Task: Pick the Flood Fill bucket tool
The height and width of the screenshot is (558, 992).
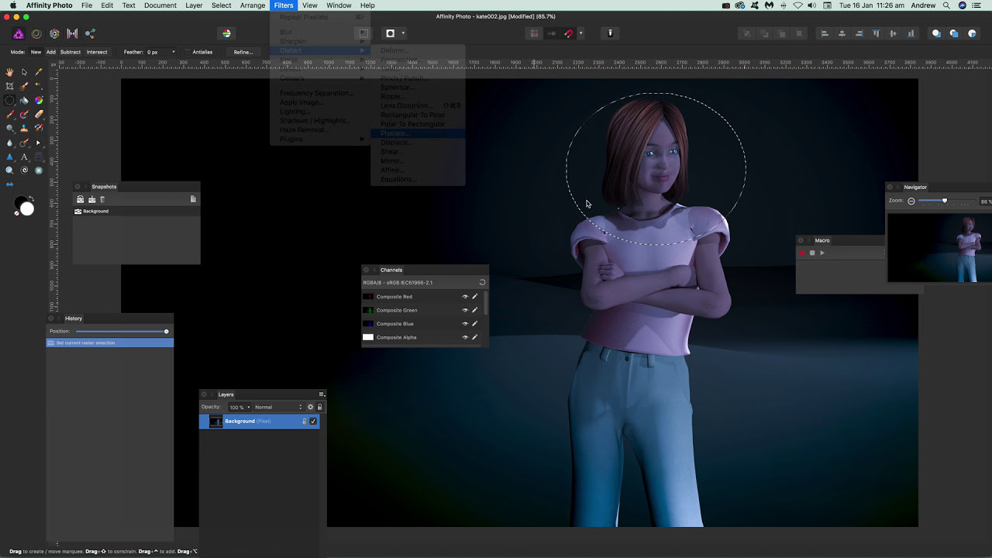Action: pos(24,100)
